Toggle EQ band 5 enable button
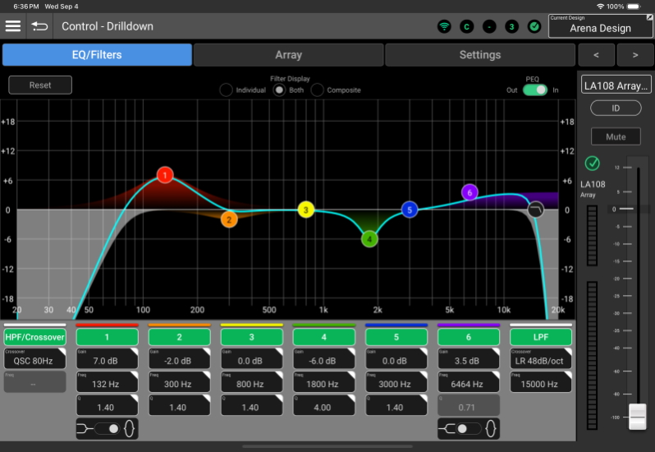 (396, 337)
